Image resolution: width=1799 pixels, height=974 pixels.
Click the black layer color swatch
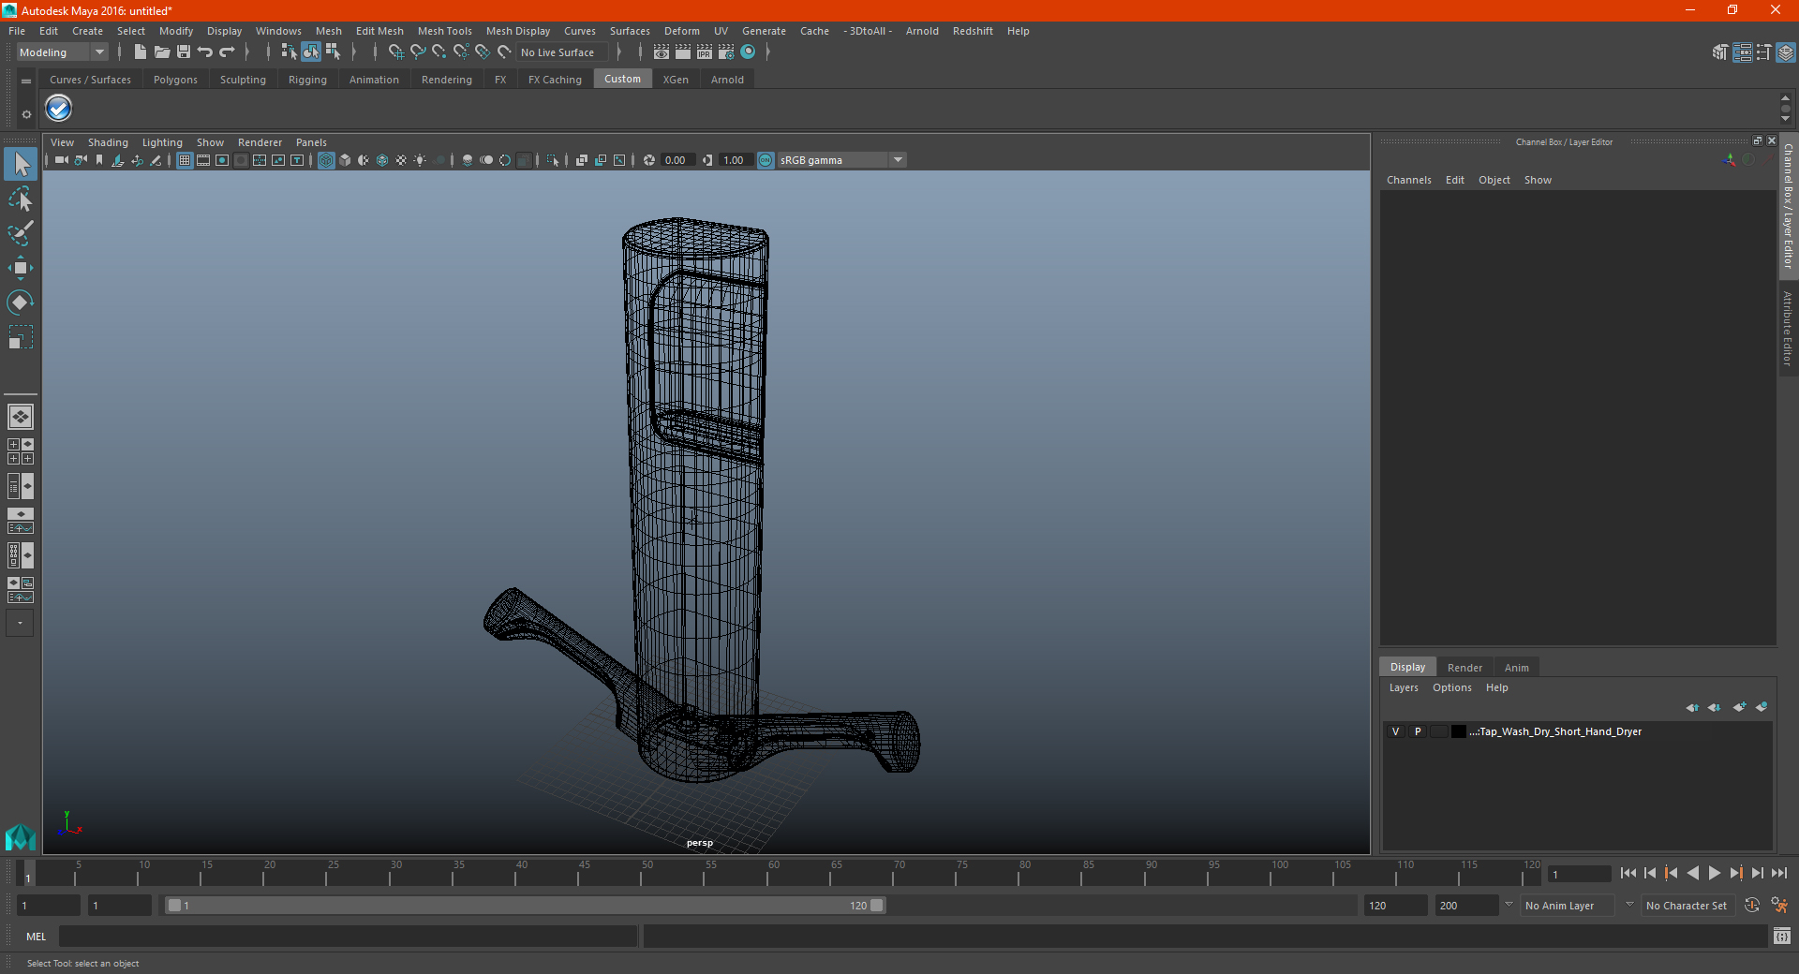pyautogui.click(x=1459, y=731)
